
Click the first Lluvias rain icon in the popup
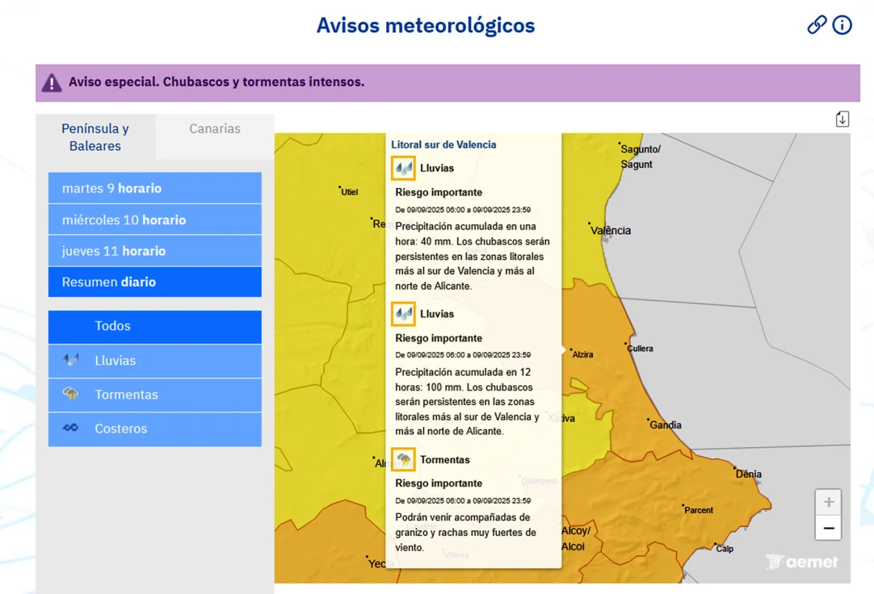click(403, 168)
